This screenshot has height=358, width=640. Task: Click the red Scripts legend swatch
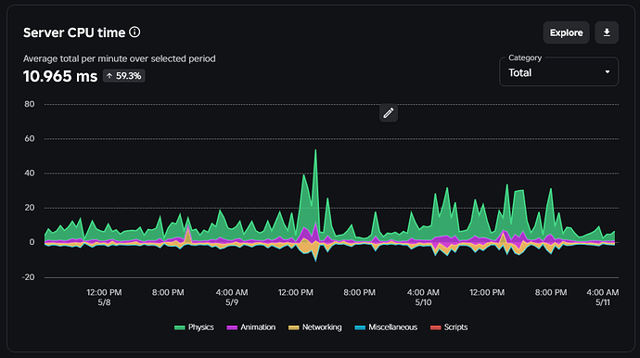(436, 327)
